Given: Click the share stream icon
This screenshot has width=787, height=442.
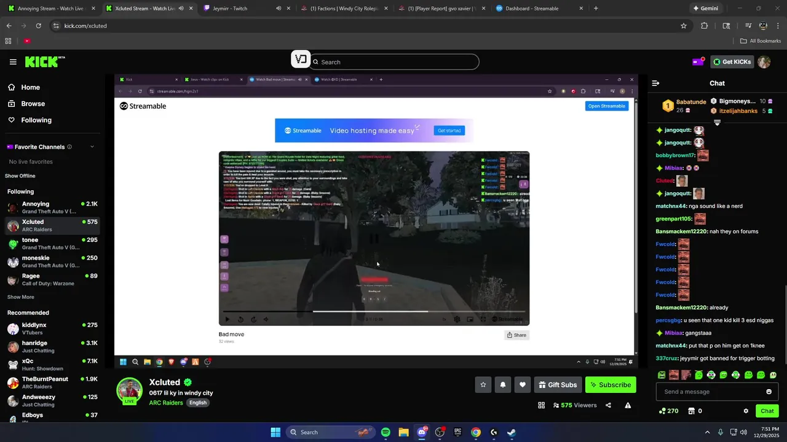Looking at the screenshot, I should click(x=608, y=405).
